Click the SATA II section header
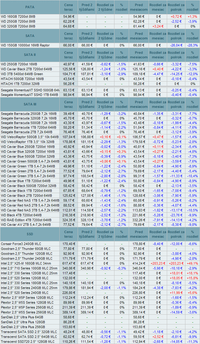This screenshot has width=200, height=344. [x=30, y=55]
